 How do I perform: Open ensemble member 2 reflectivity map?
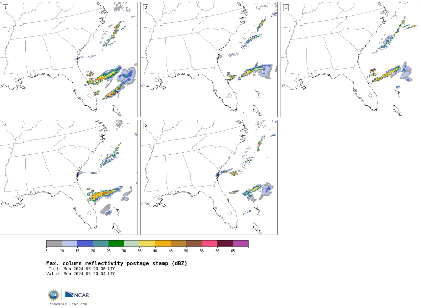209,60
